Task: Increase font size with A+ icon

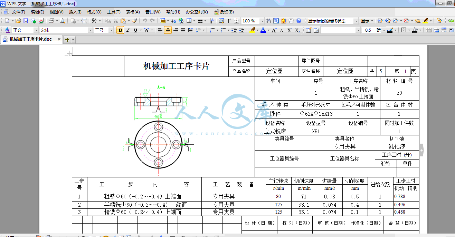Action: (274, 30)
